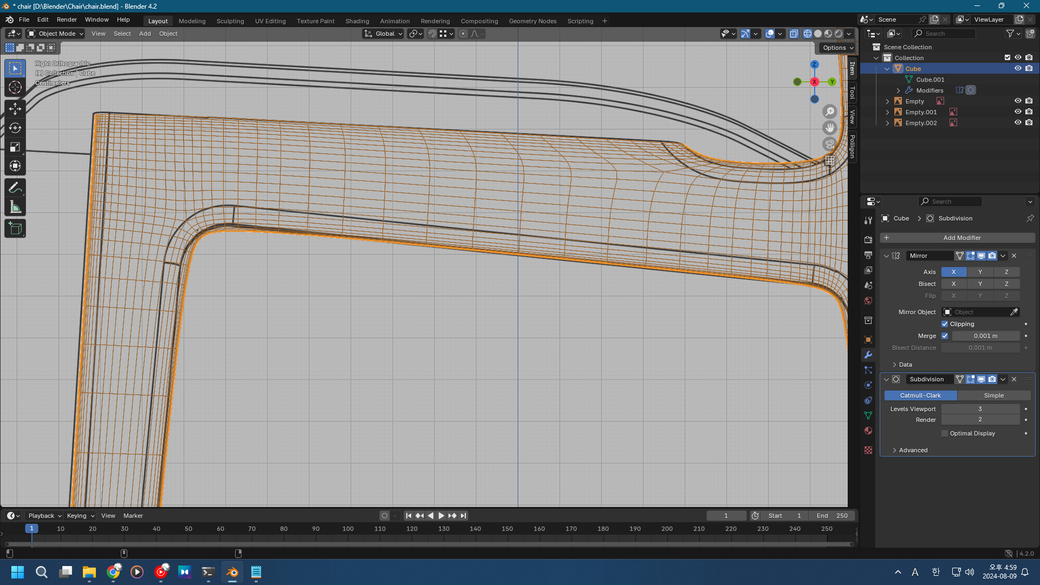This screenshot has height=585, width=1040.
Task: Toggle Mirror Axis Y button
Action: (x=980, y=272)
